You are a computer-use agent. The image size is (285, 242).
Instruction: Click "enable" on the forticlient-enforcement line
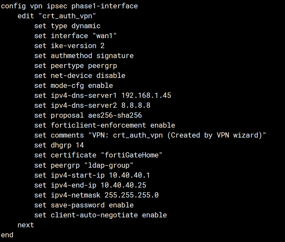[x=163, y=126]
